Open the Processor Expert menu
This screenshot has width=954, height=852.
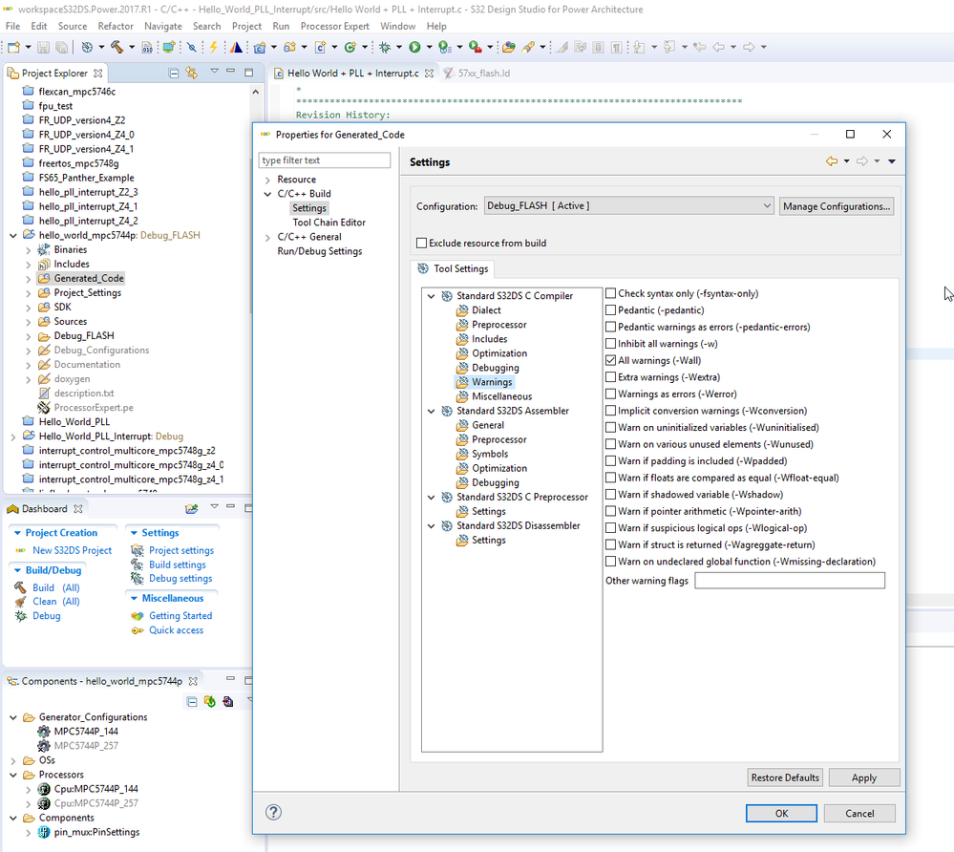(334, 26)
